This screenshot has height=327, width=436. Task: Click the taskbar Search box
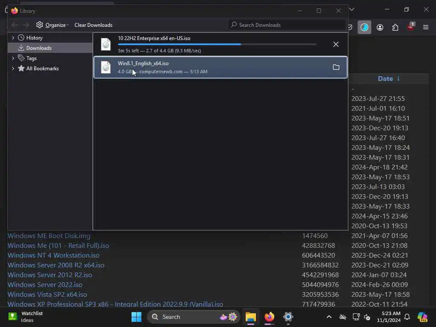[194, 317]
